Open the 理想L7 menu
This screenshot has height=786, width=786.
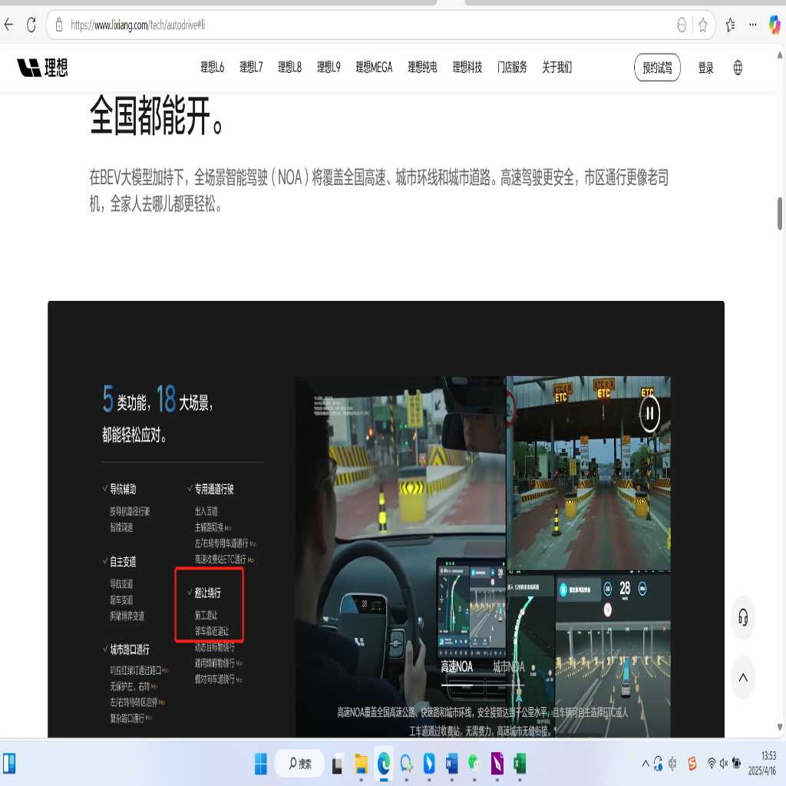click(251, 68)
